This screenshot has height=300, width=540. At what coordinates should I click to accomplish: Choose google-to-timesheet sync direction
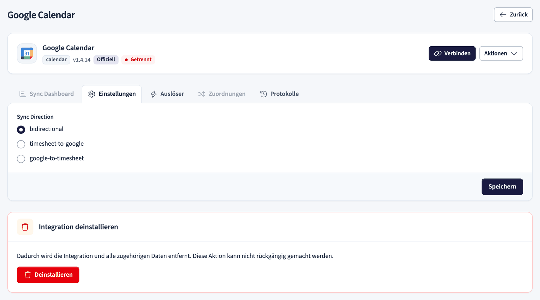click(x=21, y=159)
